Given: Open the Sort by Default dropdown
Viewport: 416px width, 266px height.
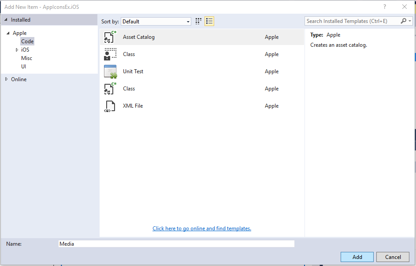Looking at the screenshot, I should (x=156, y=22).
